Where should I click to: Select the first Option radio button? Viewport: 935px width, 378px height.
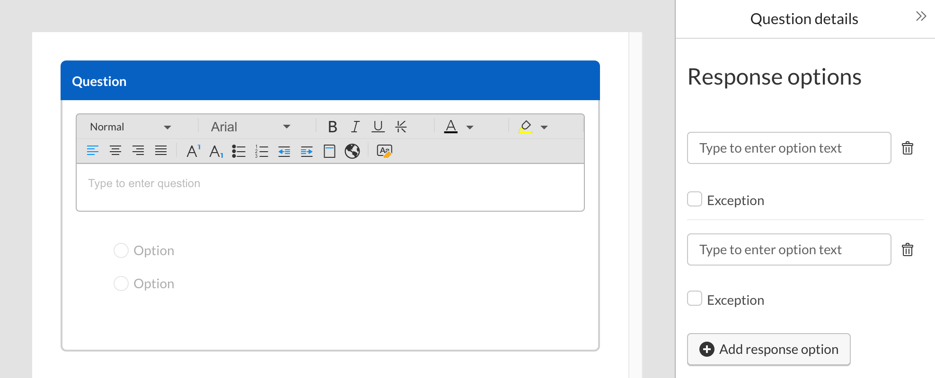pyautogui.click(x=121, y=250)
